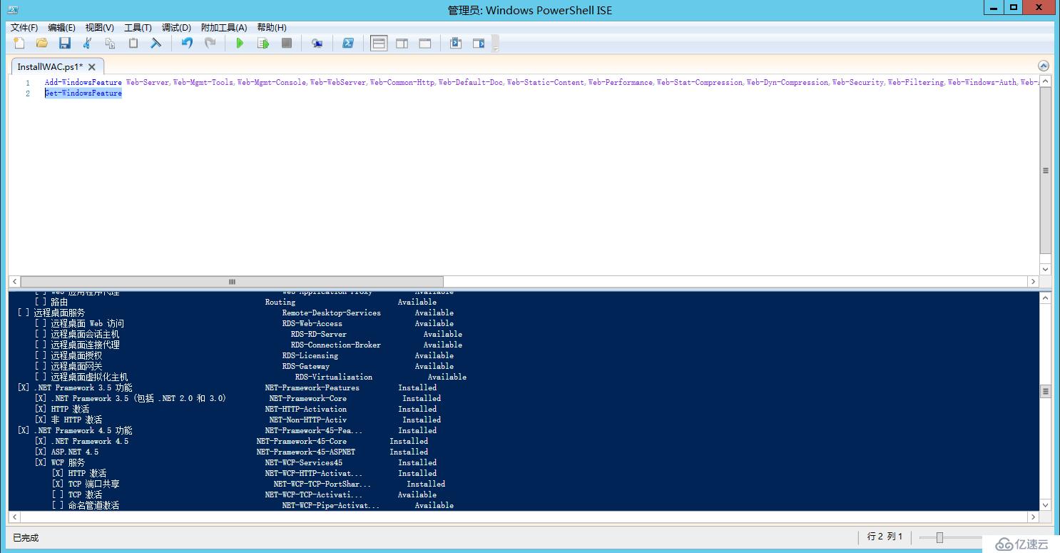Click the zoom slider handle in status bar

tap(939, 537)
